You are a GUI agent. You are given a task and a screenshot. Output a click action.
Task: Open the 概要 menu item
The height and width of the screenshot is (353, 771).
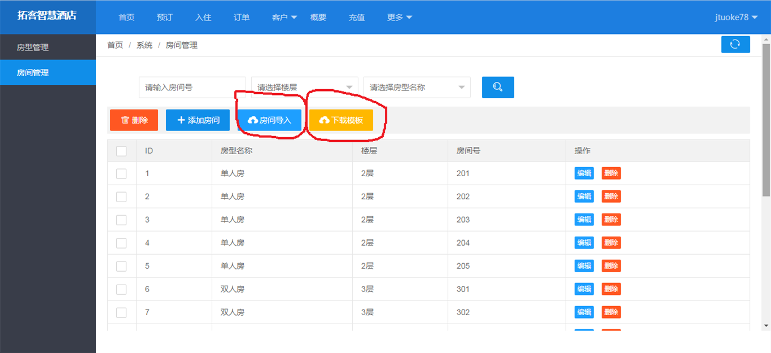[318, 18]
